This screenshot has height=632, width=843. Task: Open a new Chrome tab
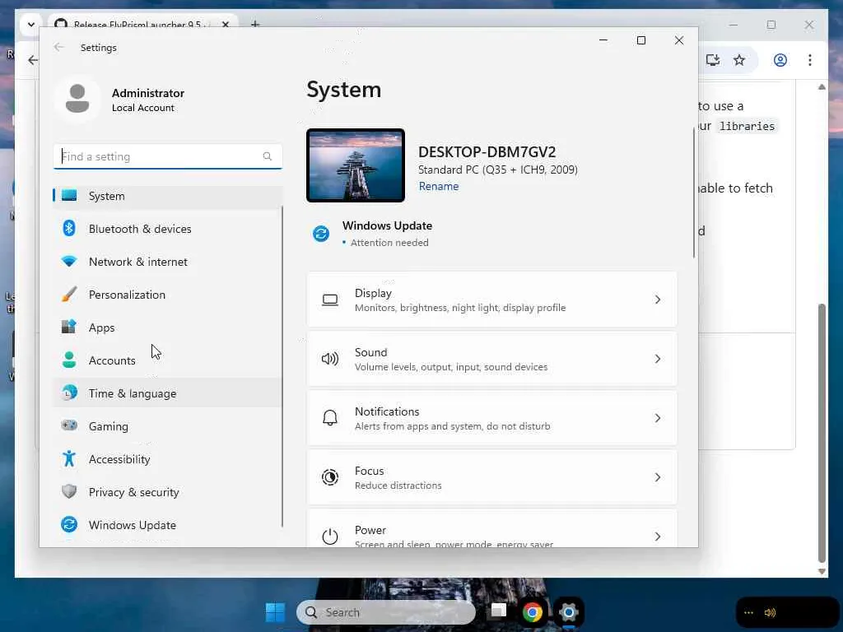click(x=255, y=25)
